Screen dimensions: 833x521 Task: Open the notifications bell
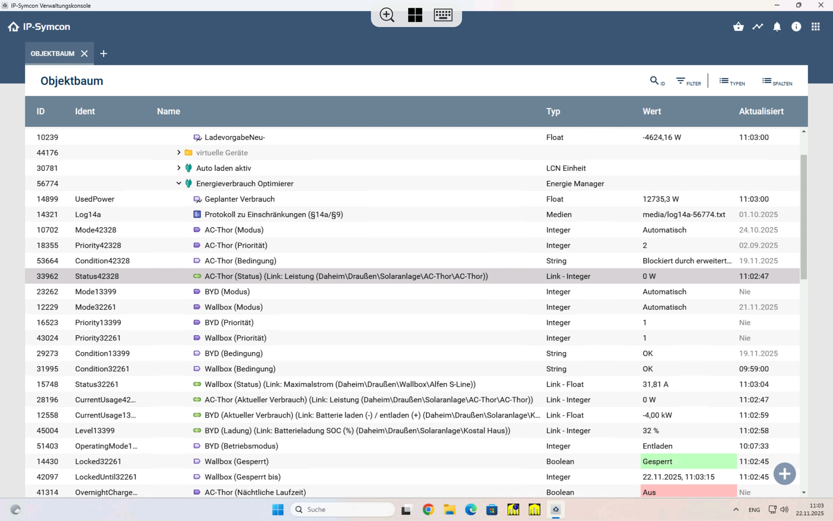(x=777, y=27)
